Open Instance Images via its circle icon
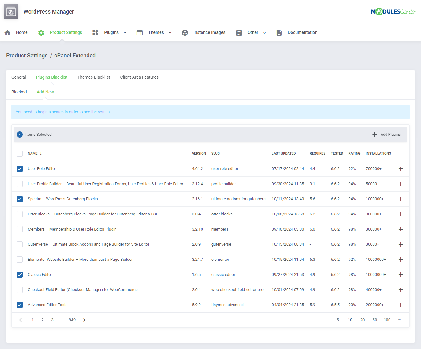 pyautogui.click(x=185, y=32)
